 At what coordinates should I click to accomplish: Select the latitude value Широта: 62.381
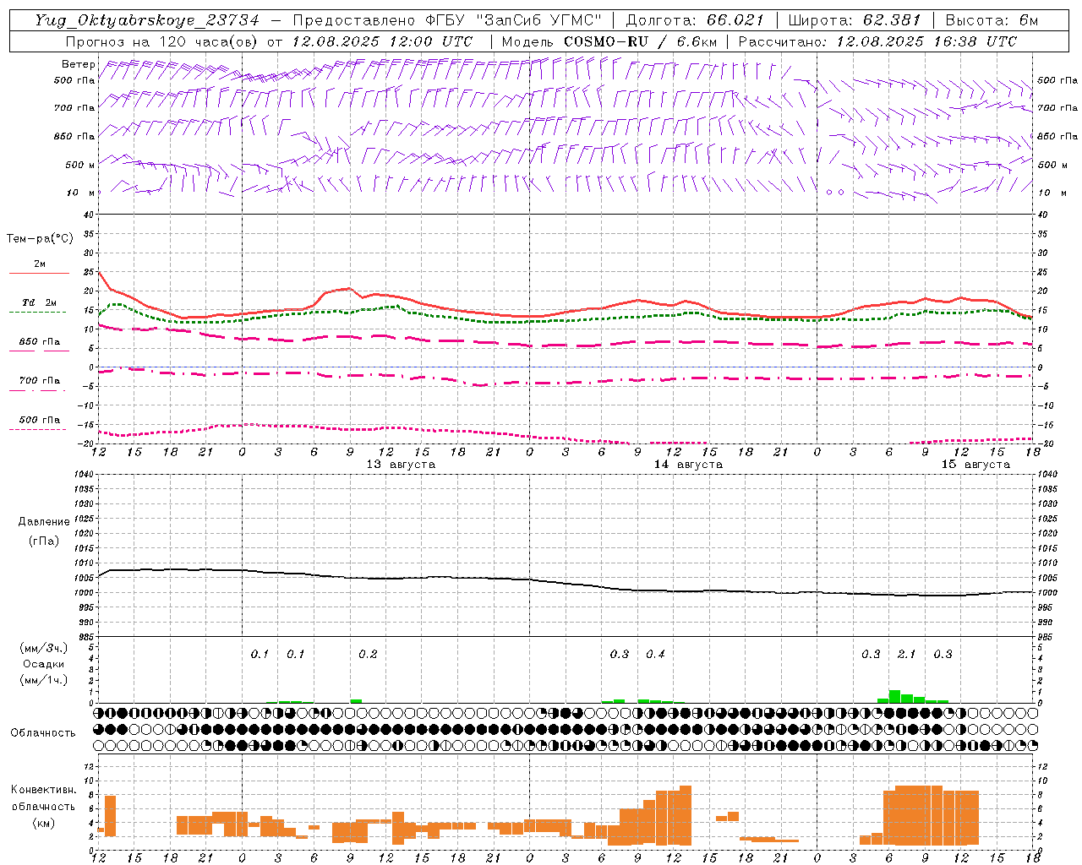854,20
